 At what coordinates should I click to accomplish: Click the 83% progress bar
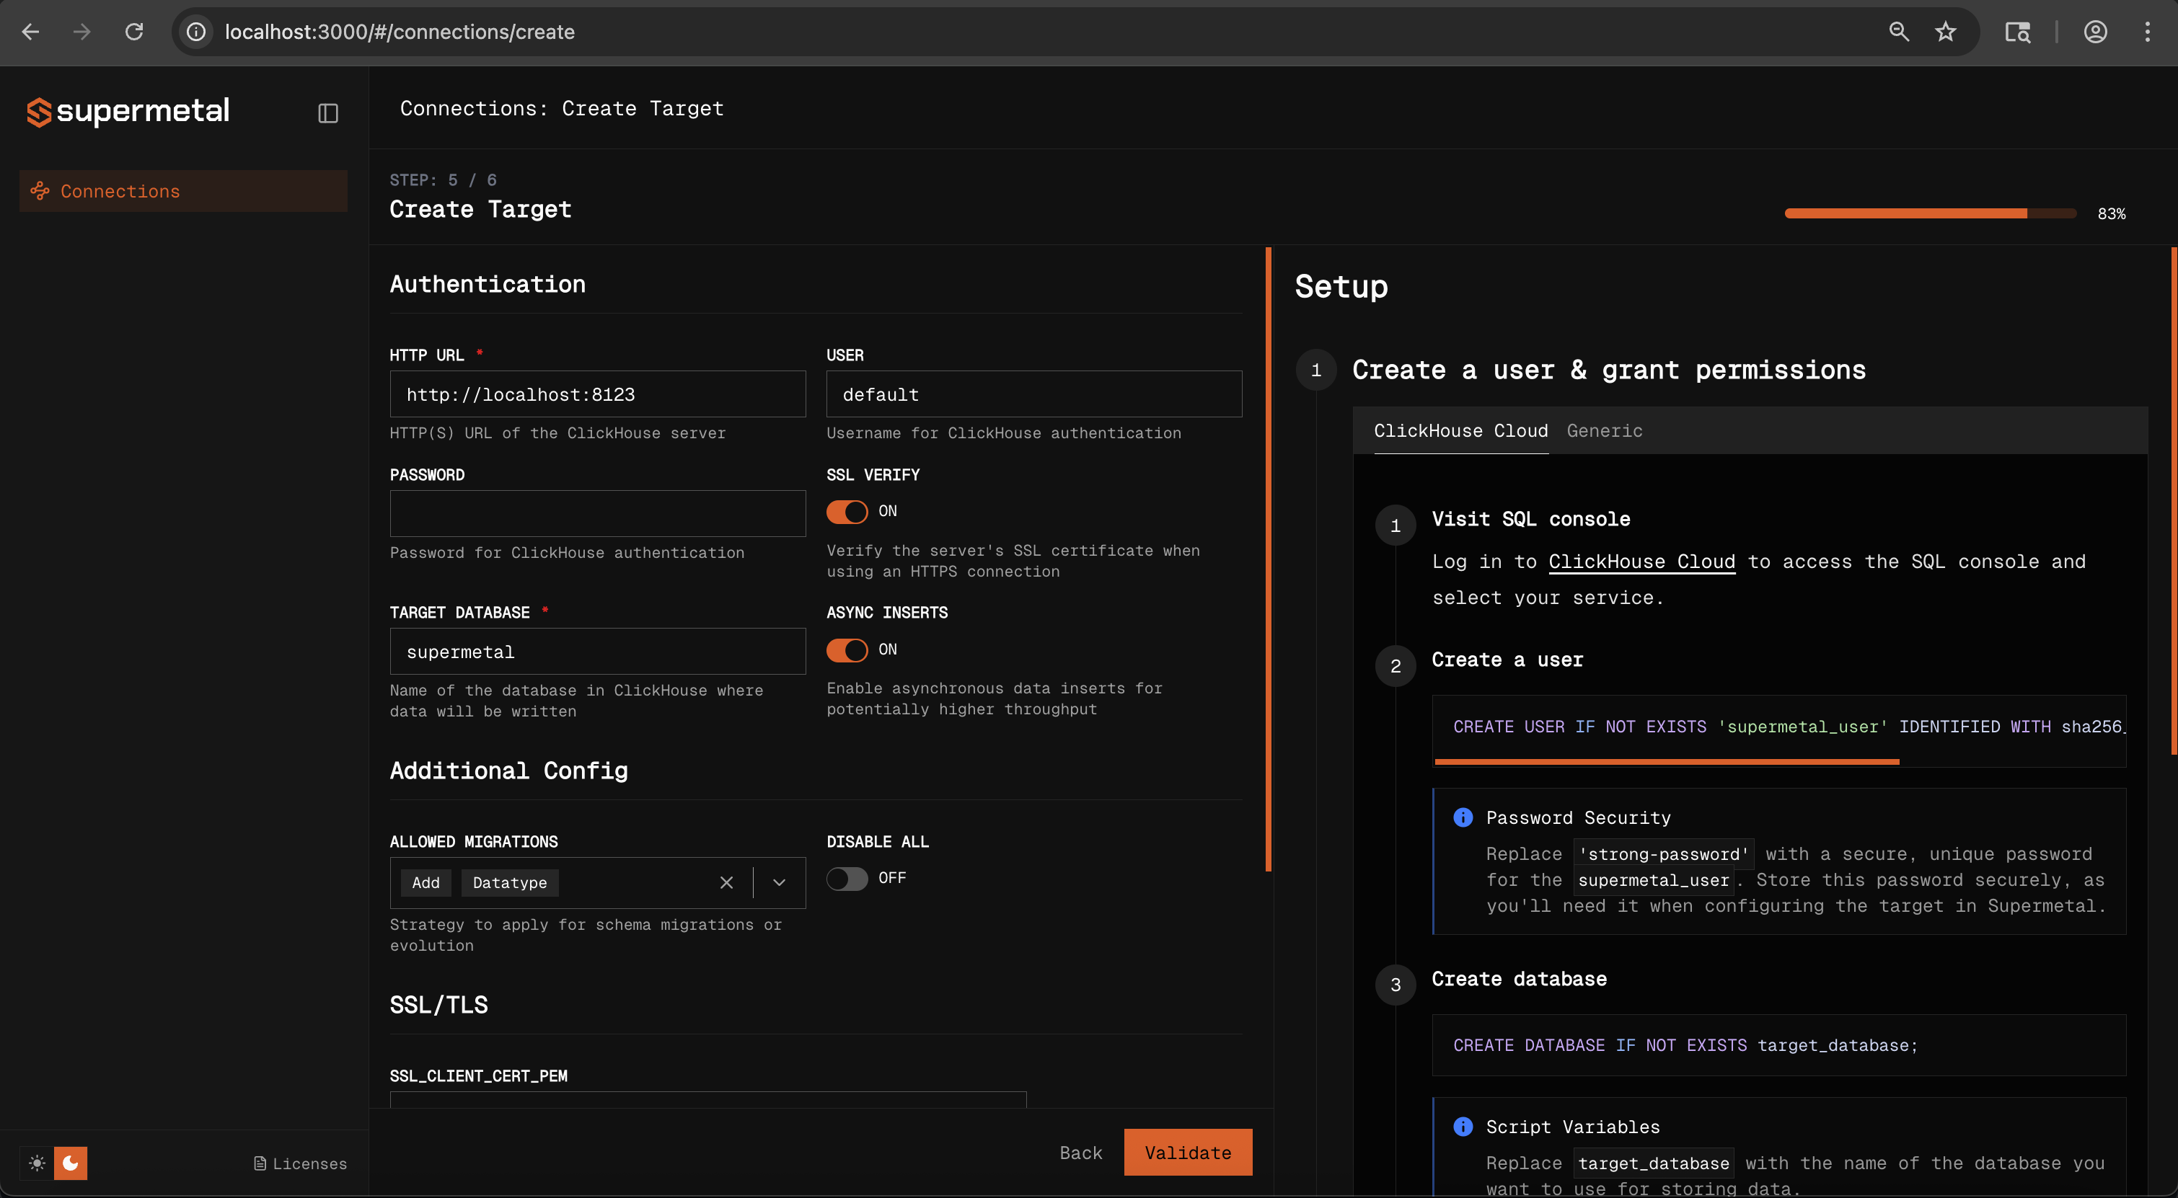(x=1929, y=213)
